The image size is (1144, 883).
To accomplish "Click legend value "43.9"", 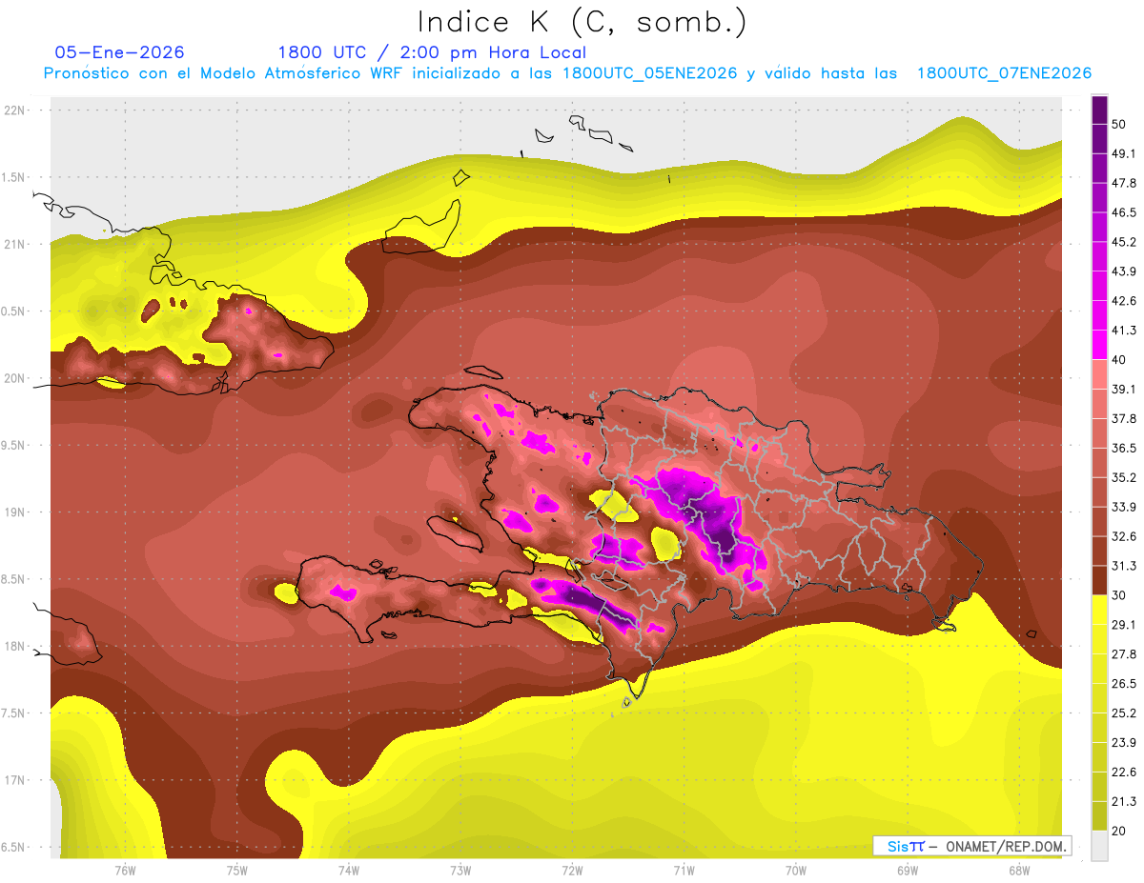I will [1124, 271].
